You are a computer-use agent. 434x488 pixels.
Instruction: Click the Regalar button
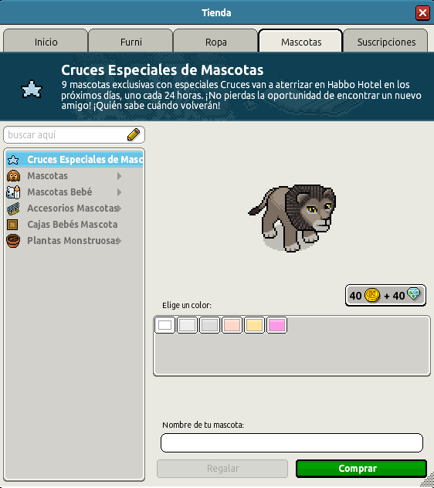point(222,469)
